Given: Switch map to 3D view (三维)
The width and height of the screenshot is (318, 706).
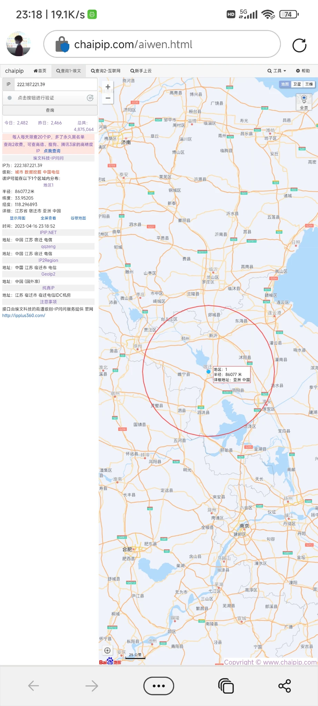Looking at the screenshot, I should coord(309,84).
